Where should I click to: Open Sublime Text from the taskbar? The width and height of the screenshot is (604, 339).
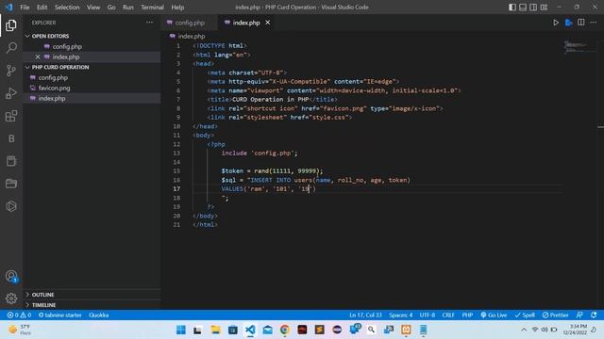(319, 330)
